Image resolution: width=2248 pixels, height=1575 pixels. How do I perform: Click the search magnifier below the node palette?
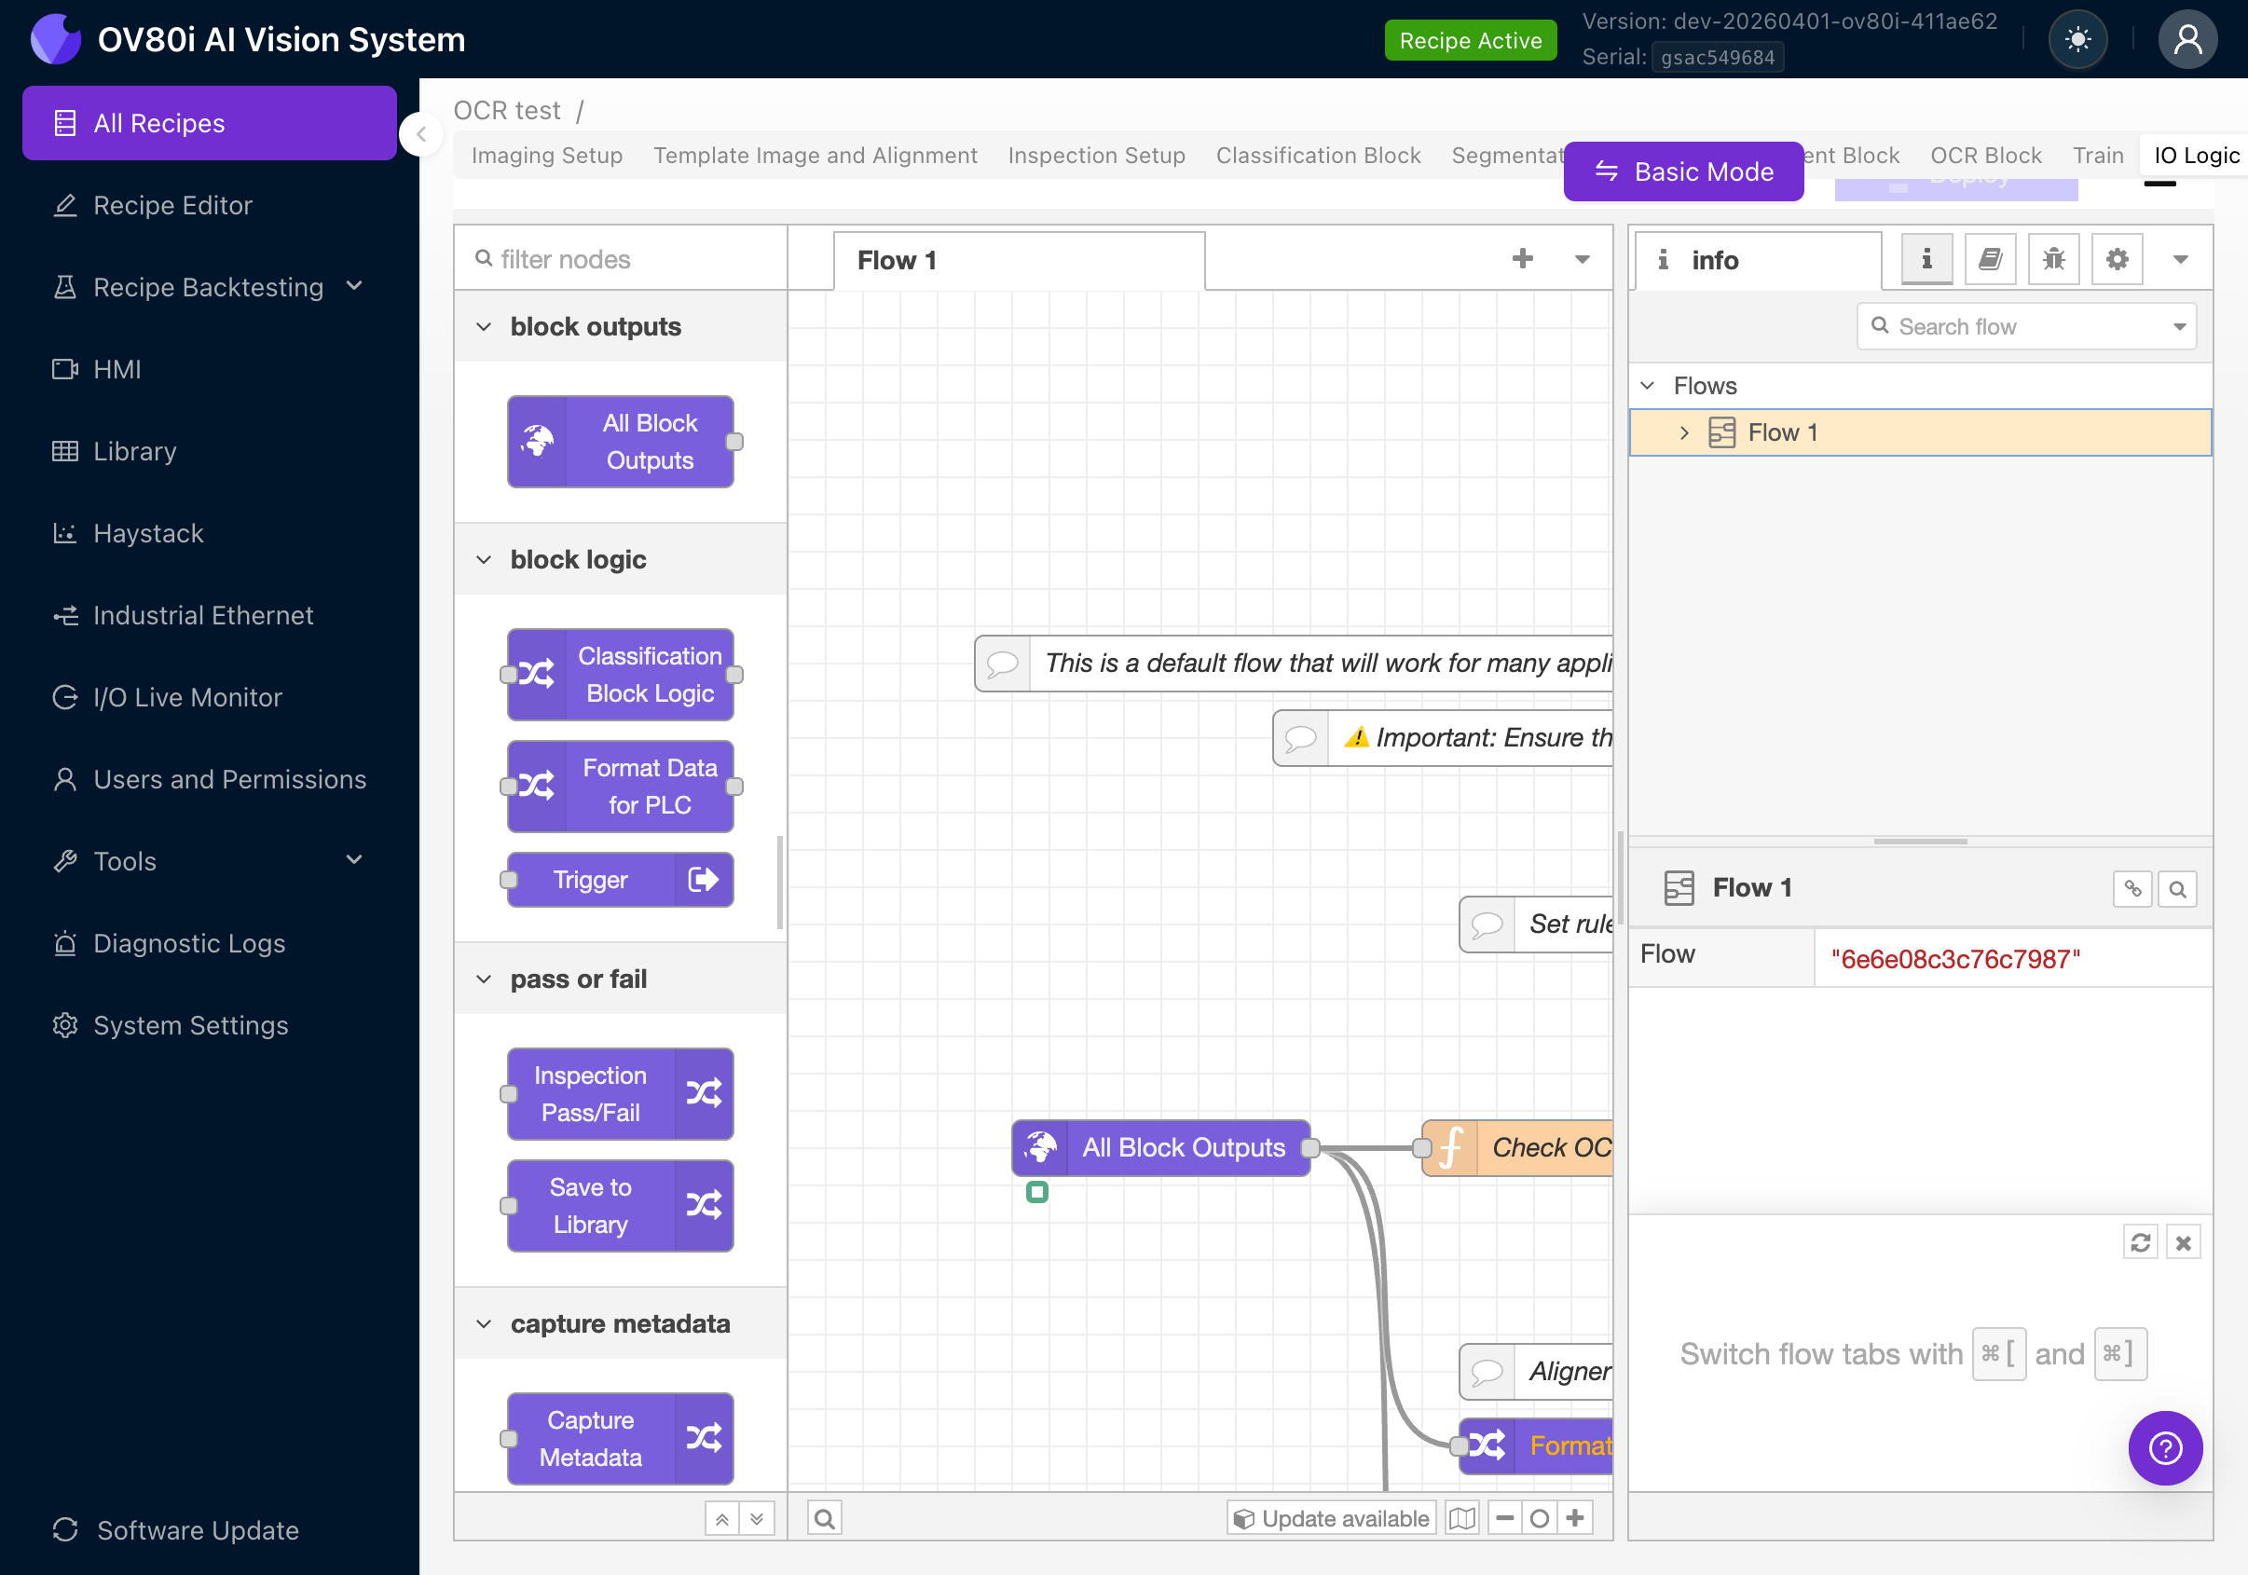(825, 1517)
